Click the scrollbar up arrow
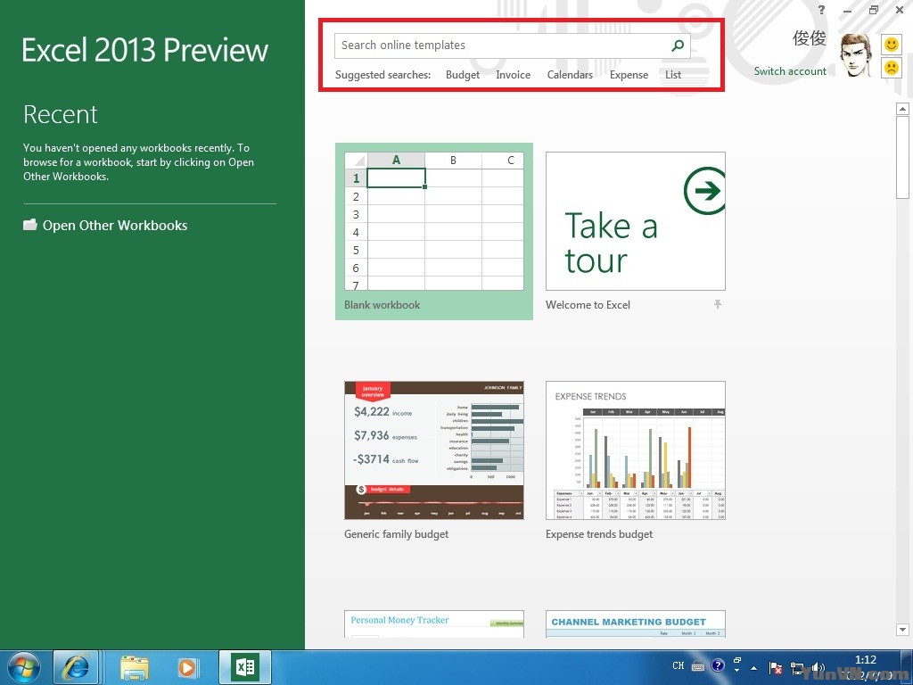The height and width of the screenshot is (685, 913). point(902,108)
